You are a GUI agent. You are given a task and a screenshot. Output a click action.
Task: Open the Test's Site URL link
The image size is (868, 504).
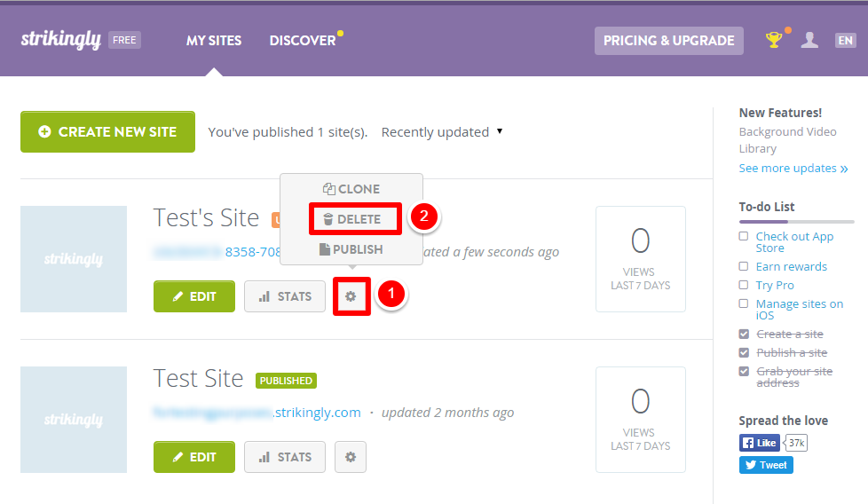217,252
